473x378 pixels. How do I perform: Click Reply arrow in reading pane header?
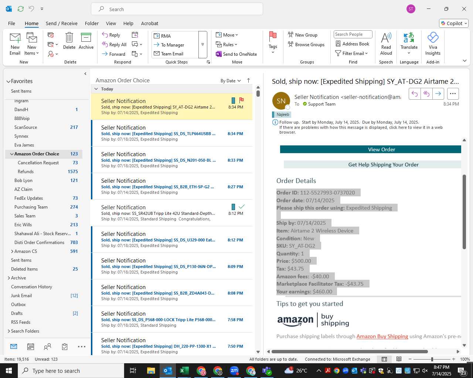415,94
